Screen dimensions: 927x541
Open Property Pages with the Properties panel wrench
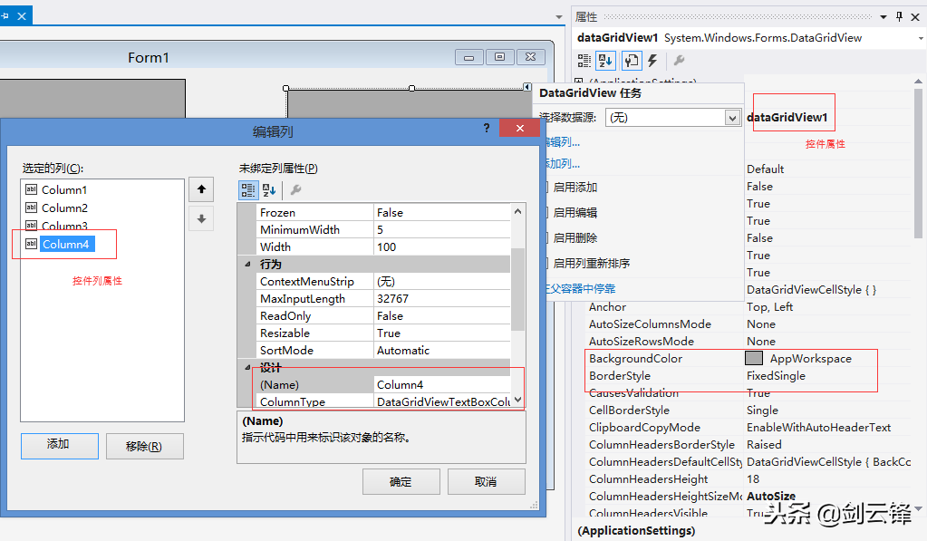[x=680, y=61]
